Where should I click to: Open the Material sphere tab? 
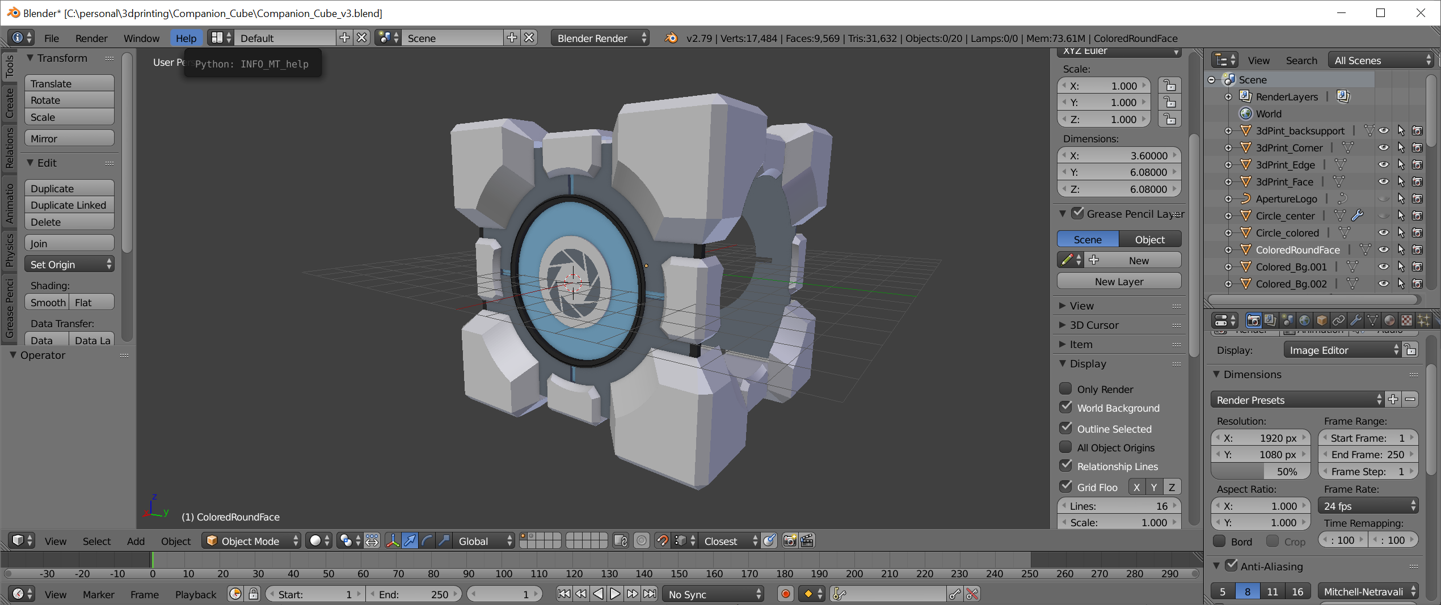point(1389,320)
